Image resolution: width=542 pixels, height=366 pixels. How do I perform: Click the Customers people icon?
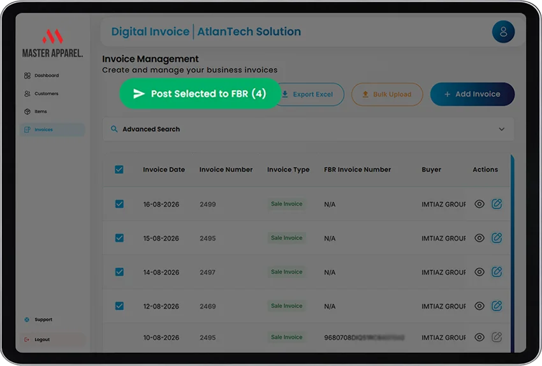pos(27,94)
